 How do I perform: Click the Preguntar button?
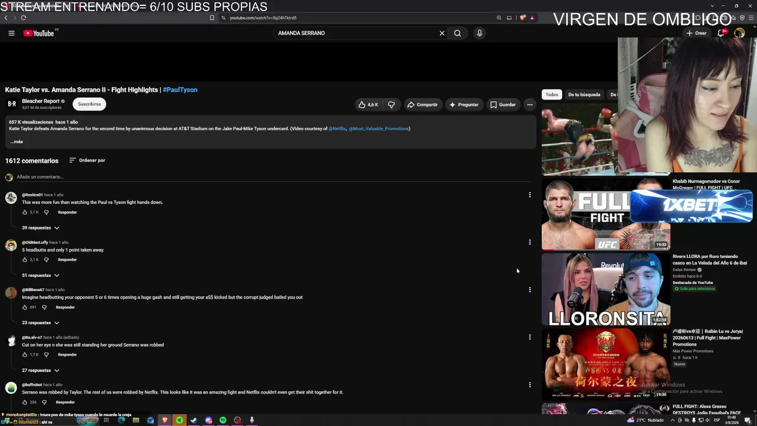point(464,105)
